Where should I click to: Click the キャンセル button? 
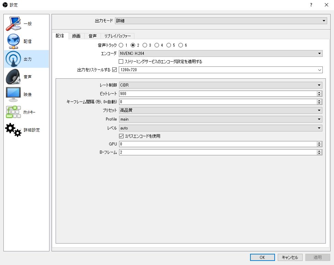click(x=290, y=258)
